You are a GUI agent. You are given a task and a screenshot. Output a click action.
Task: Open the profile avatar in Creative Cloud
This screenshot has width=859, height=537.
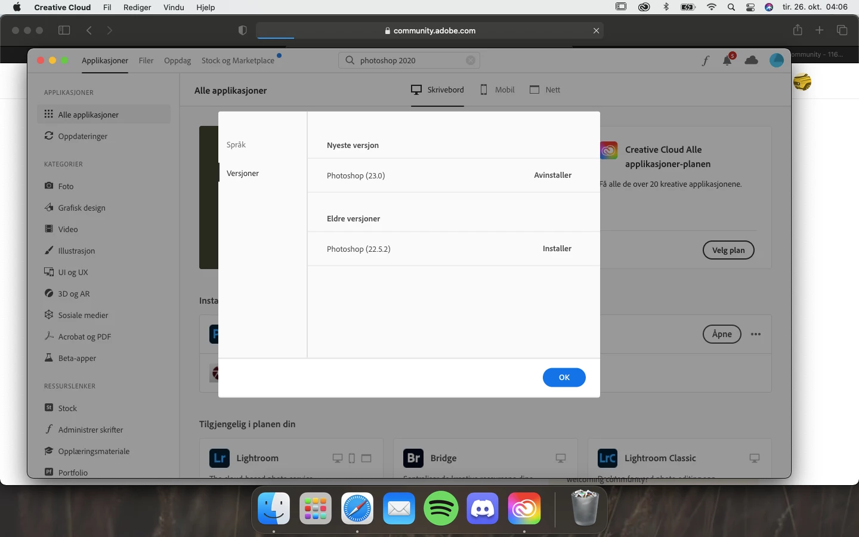(776, 60)
